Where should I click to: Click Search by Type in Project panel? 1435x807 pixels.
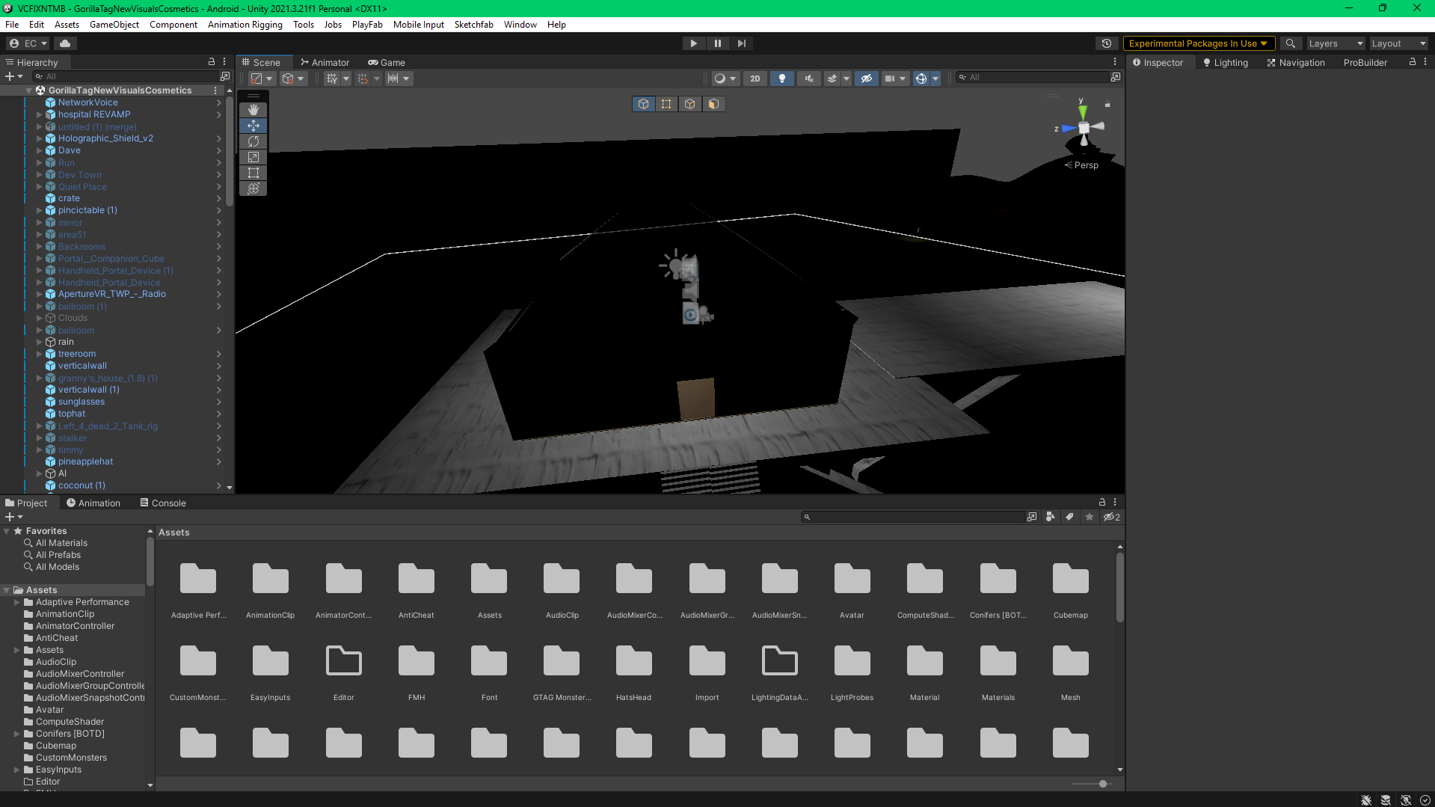click(x=1051, y=517)
